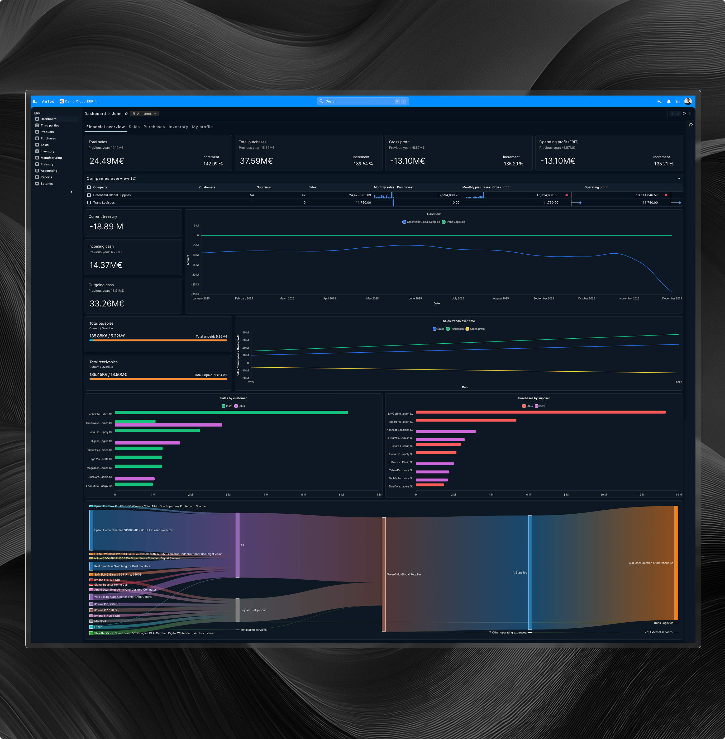The height and width of the screenshot is (739, 725).
Task: Open the comments chat bubble panel
Action: (691, 125)
